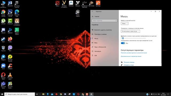Click the lines-to-scroll slider track
The height and width of the screenshot is (96, 171).
pos(133,38)
